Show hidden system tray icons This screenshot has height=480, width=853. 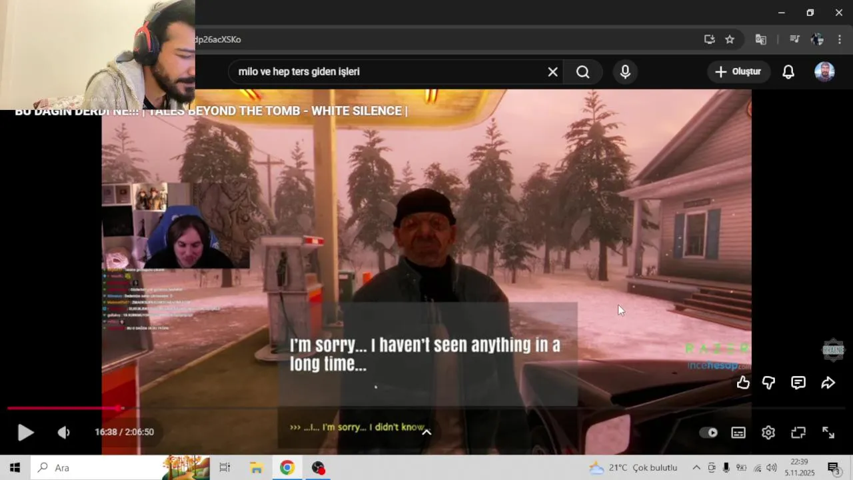click(696, 467)
